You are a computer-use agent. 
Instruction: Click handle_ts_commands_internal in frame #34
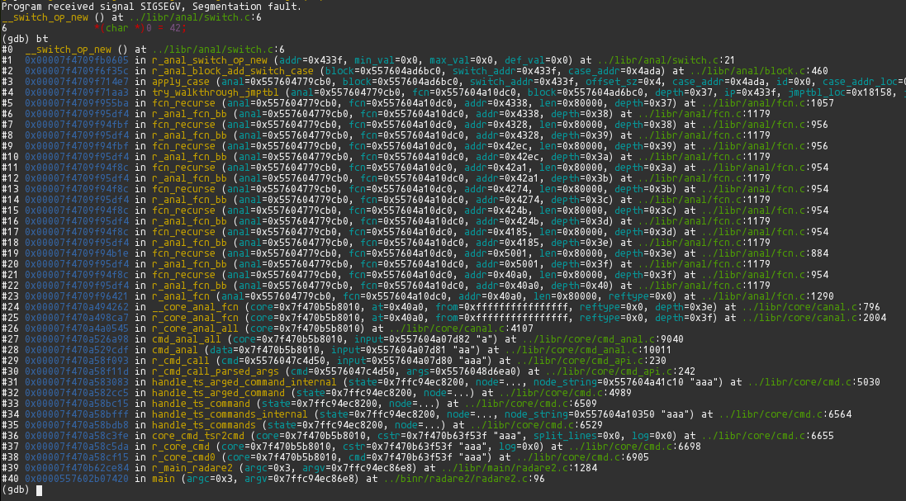[x=230, y=414]
